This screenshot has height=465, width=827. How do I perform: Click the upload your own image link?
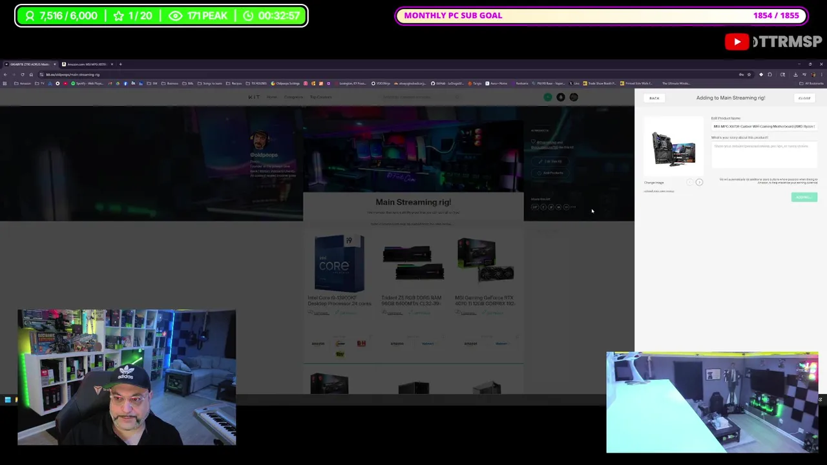[x=659, y=191]
